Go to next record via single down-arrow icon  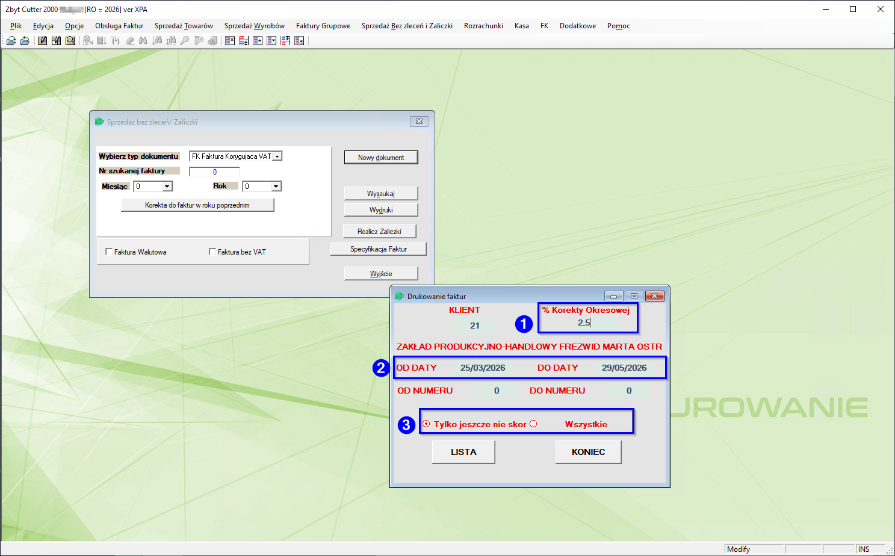(x=271, y=41)
